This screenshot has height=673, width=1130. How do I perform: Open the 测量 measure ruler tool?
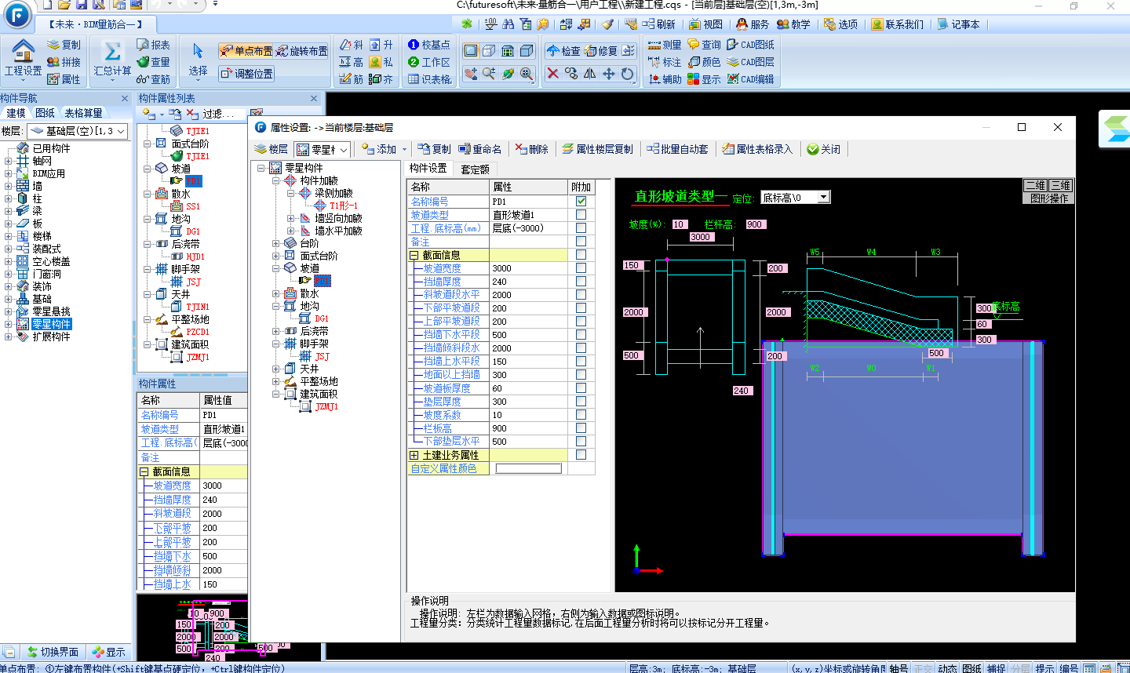click(665, 45)
